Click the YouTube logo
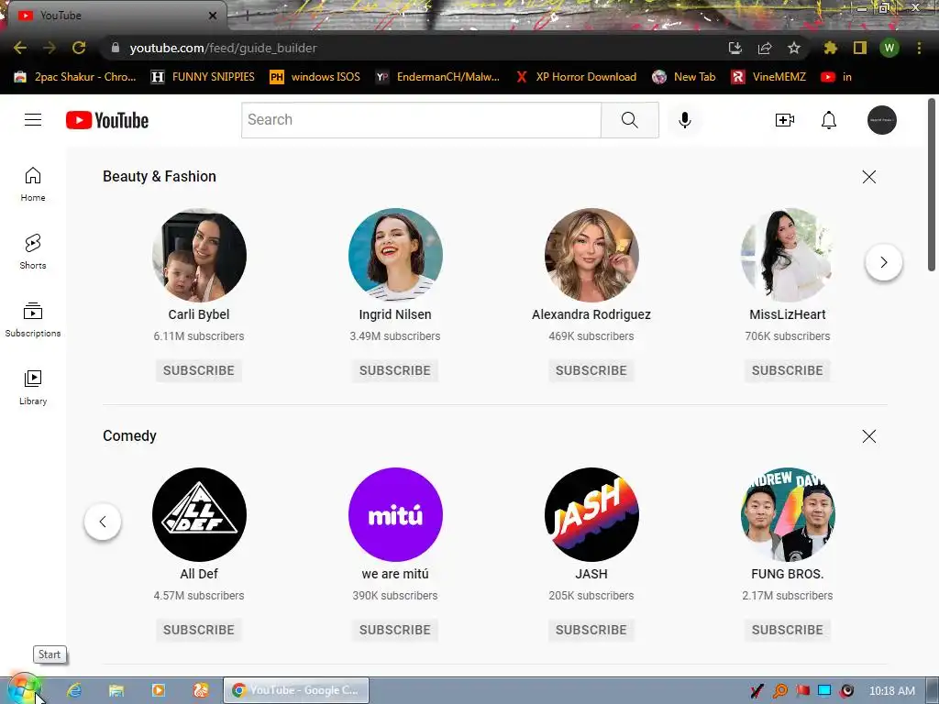The image size is (939, 704). pos(107,120)
